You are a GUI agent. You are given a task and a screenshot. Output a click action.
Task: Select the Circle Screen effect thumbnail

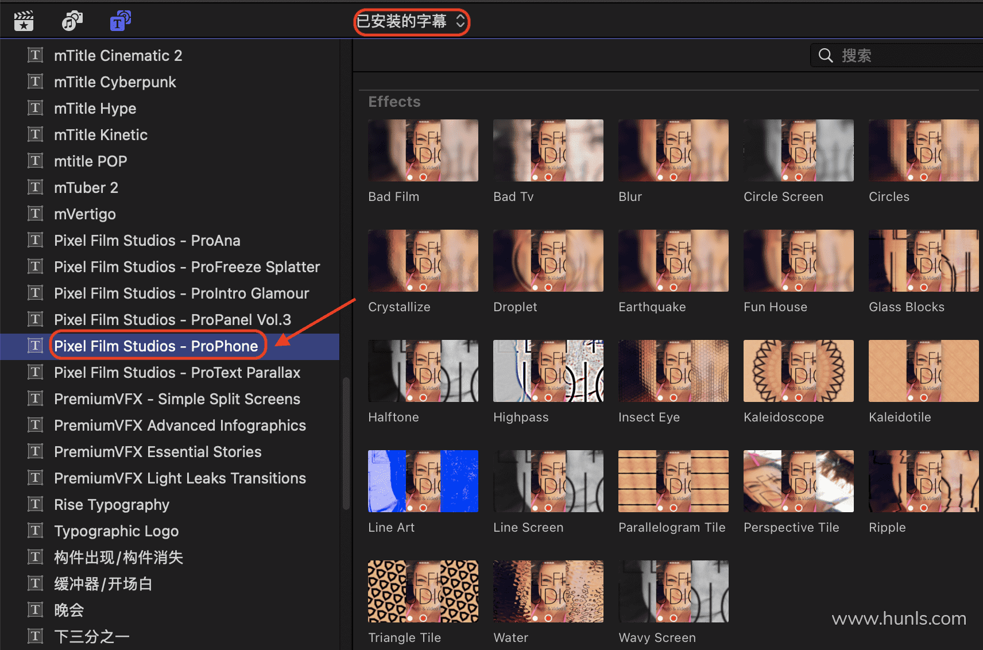click(x=799, y=150)
